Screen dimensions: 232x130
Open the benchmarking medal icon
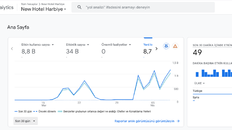click(166, 46)
